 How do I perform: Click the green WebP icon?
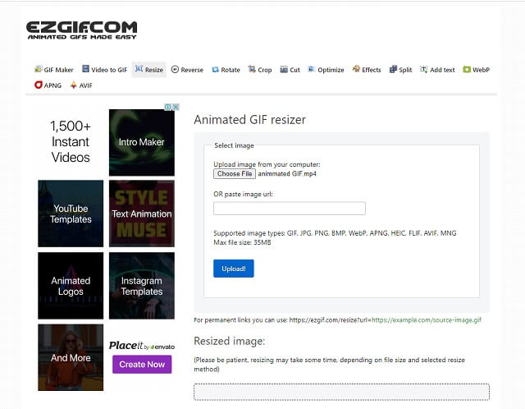click(x=467, y=69)
